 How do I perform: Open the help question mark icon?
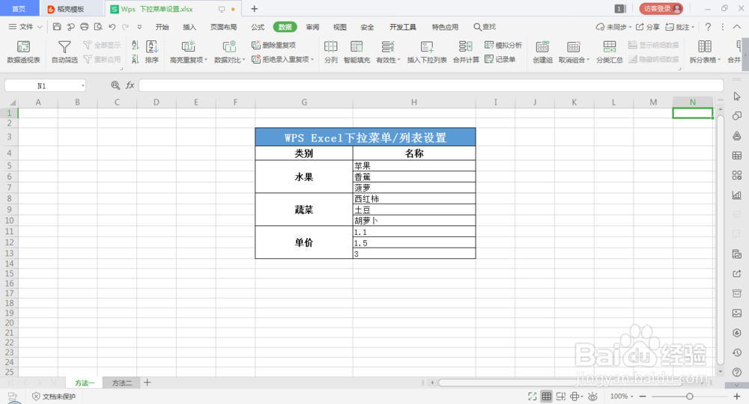pyautogui.click(x=708, y=27)
